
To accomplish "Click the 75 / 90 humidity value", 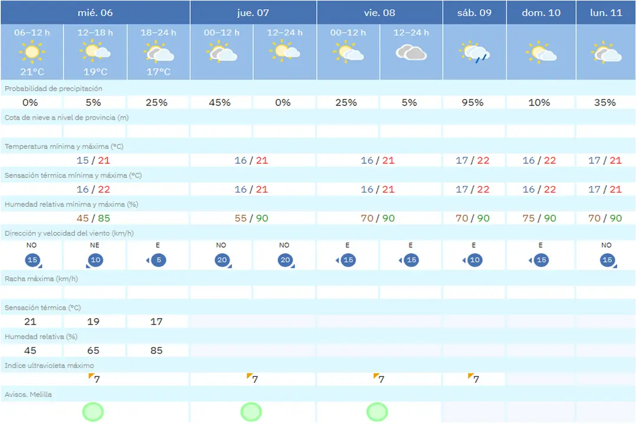I will (x=539, y=218).
